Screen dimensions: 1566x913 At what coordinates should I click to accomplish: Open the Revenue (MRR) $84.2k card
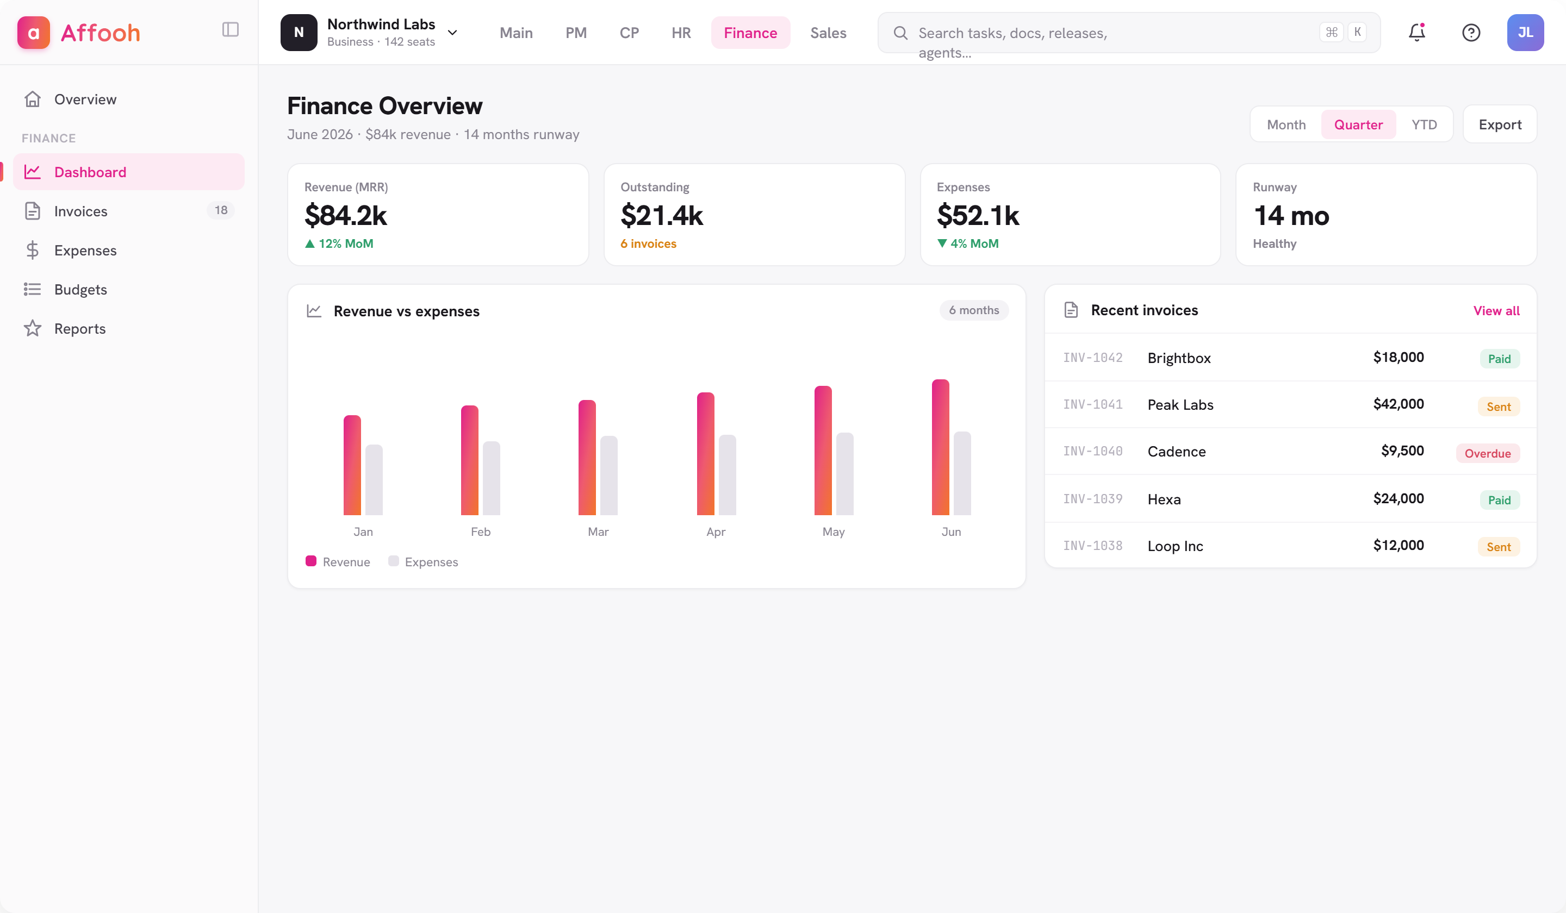tap(438, 214)
